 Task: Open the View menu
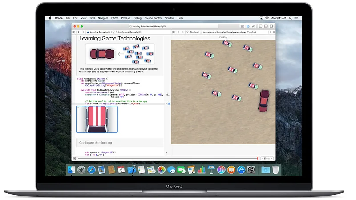(x=84, y=18)
